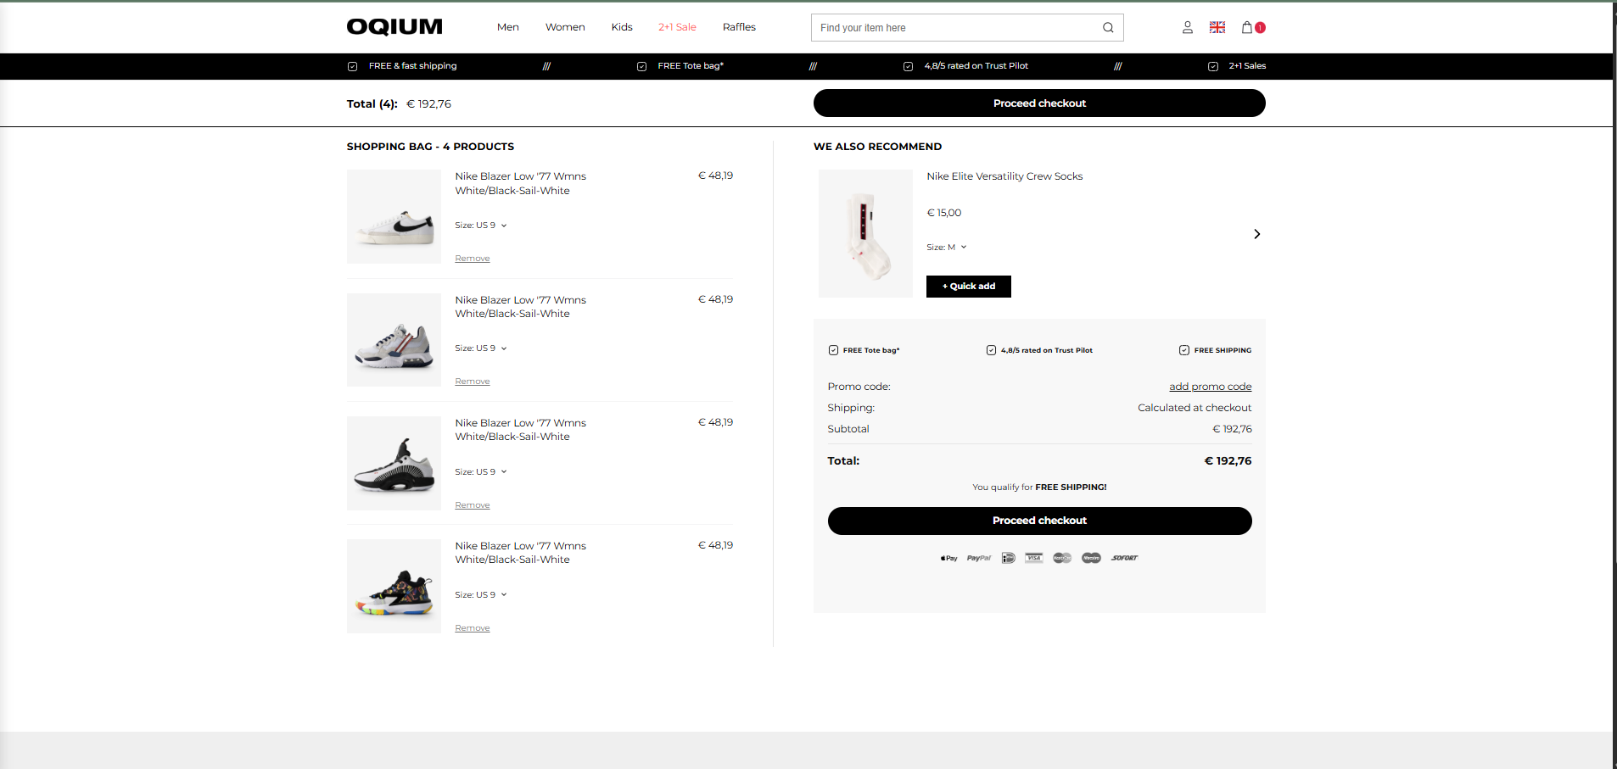Screen dimensions: 1617x769
Task: Open Size M dropdown for crew socks
Action: [947, 248]
